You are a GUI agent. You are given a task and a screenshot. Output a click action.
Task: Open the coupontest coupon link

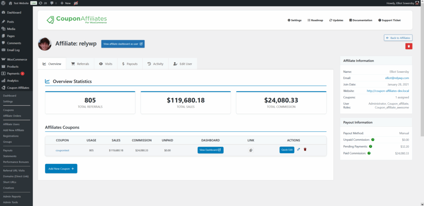tap(63, 150)
